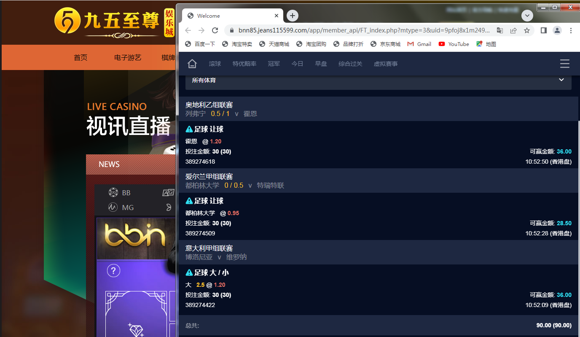Click the AG logo in the casino window

coord(169,193)
